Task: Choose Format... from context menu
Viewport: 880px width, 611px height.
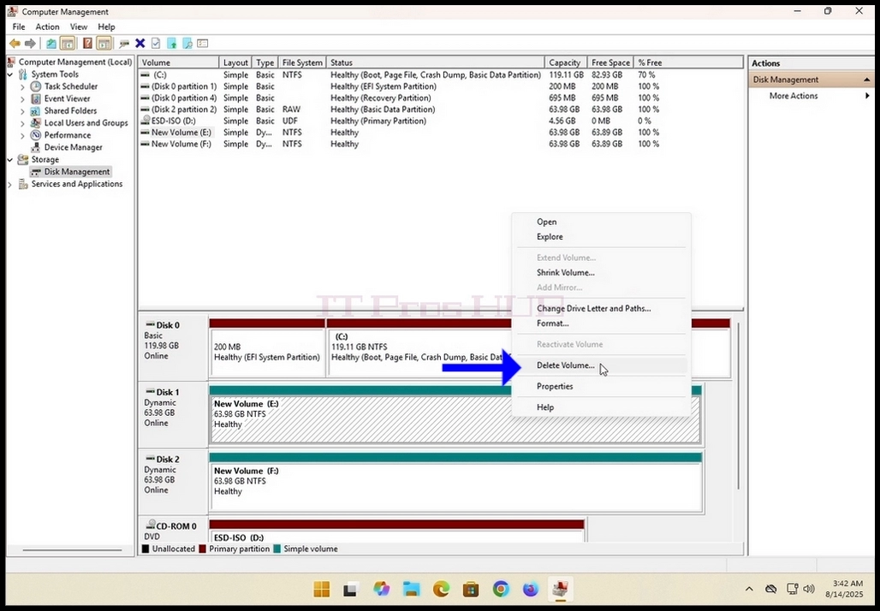Action: (x=601, y=323)
